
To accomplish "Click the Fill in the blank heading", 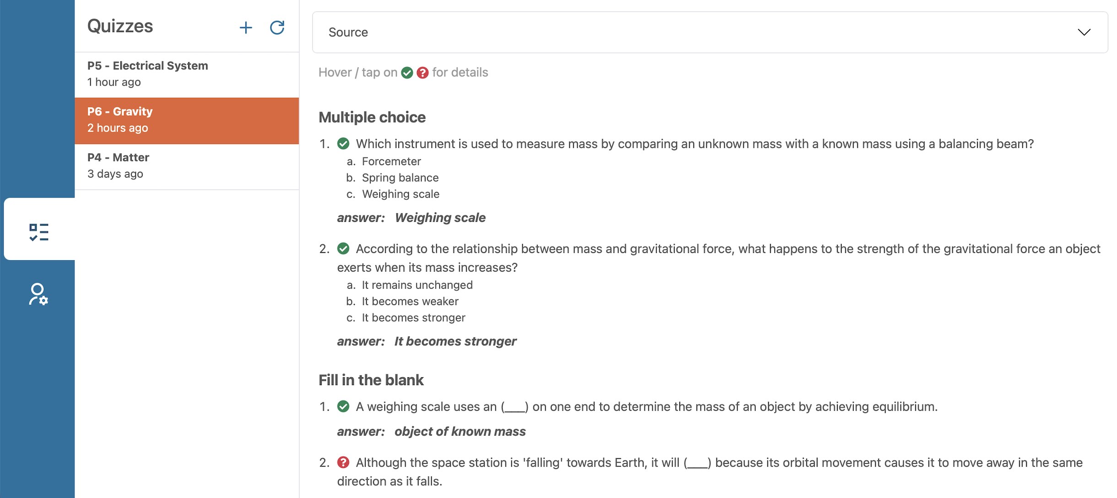I will pyautogui.click(x=371, y=380).
